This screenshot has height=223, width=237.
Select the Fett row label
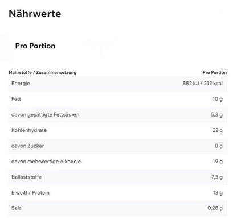click(x=16, y=99)
